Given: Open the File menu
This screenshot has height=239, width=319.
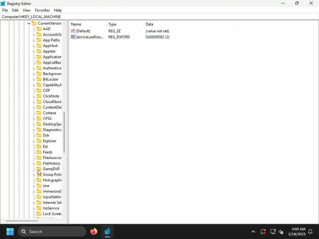Looking at the screenshot, I should (x=5, y=10).
